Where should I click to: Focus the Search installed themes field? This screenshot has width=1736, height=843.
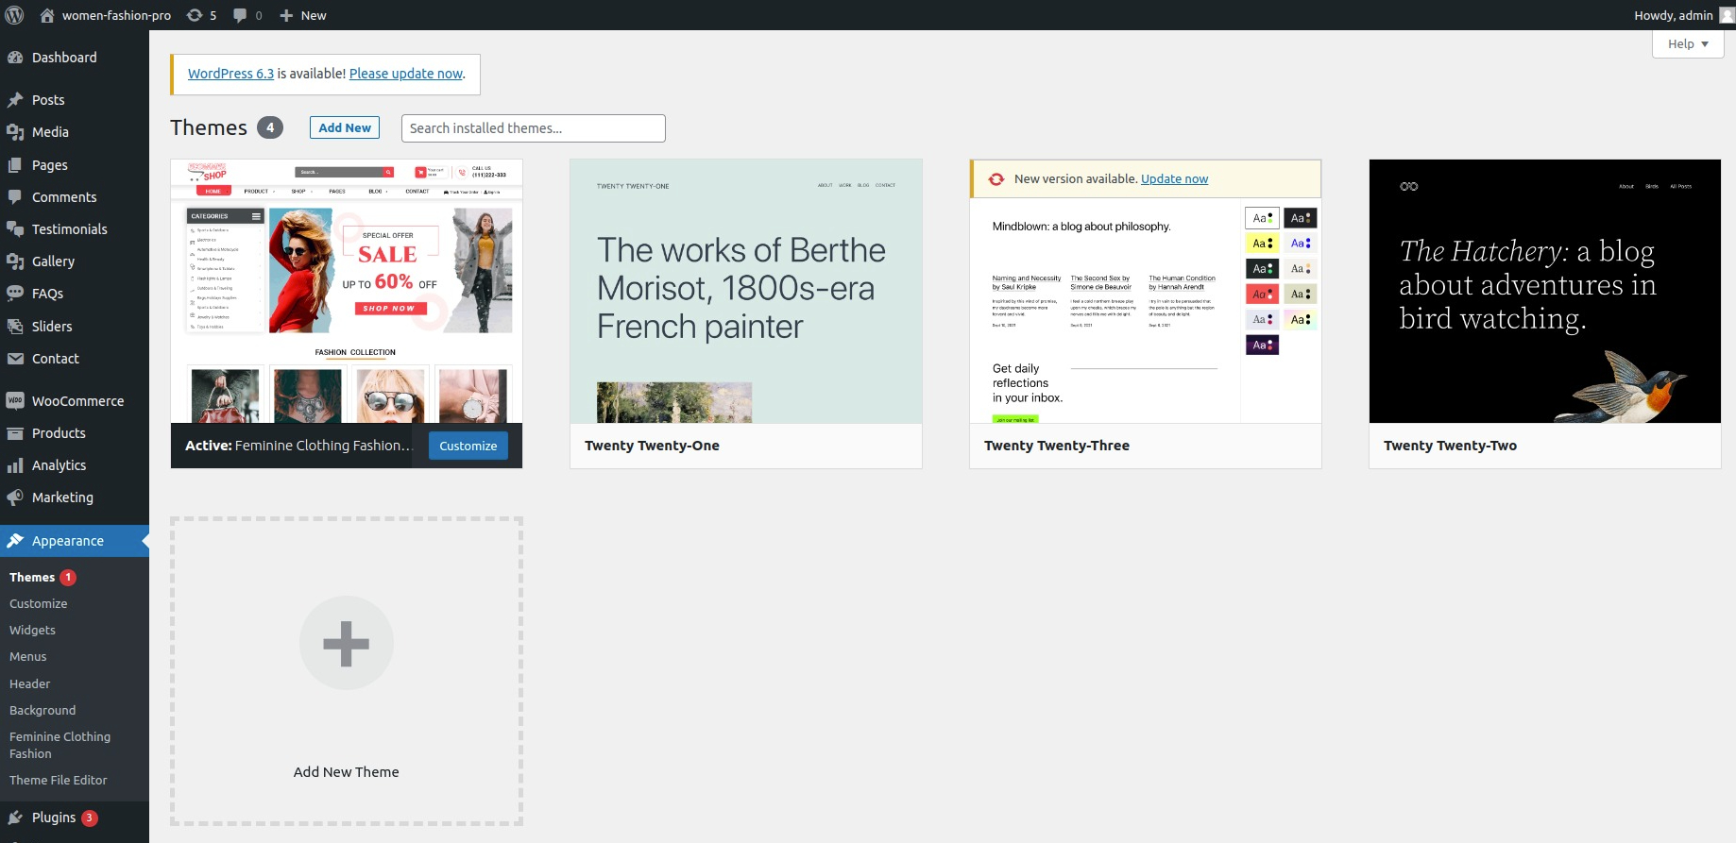[x=534, y=128]
